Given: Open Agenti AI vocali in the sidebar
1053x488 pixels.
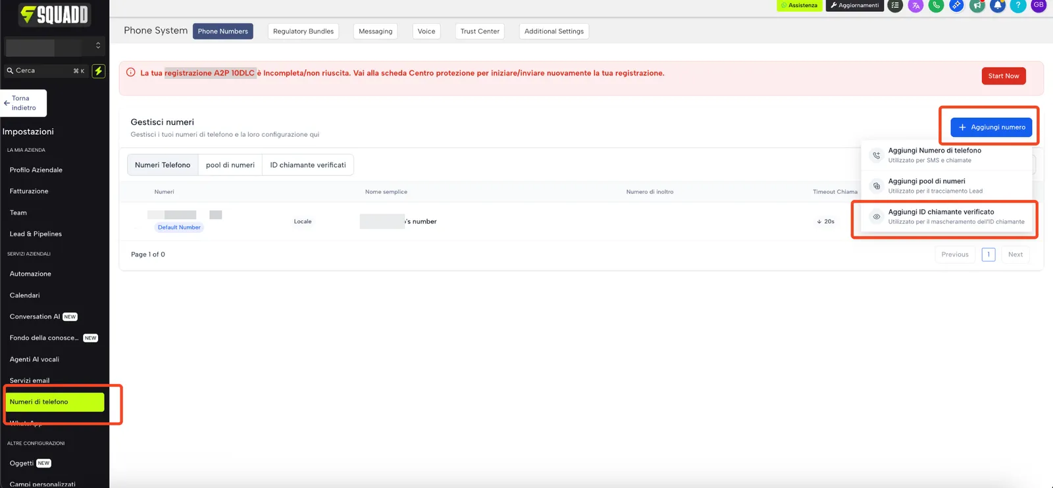Looking at the screenshot, I should coord(34,359).
